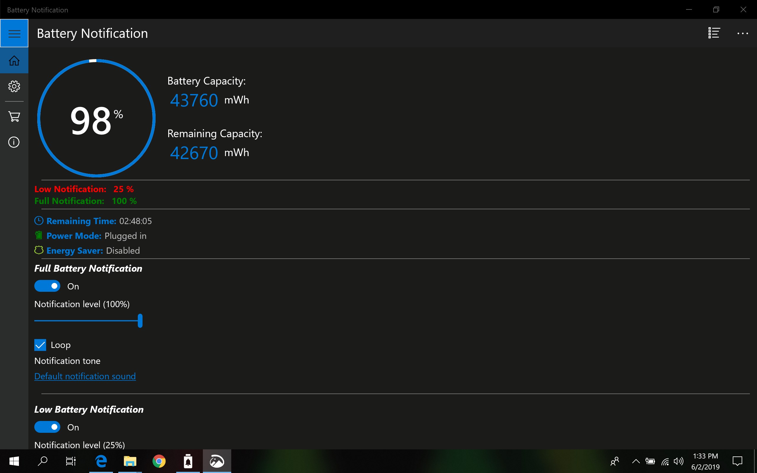Open Google Chrome from taskbar
The width and height of the screenshot is (757, 473).
[159, 461]
